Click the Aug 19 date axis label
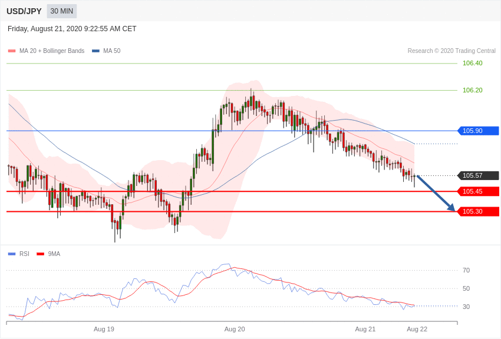501x339 pixels. point(104,329)
